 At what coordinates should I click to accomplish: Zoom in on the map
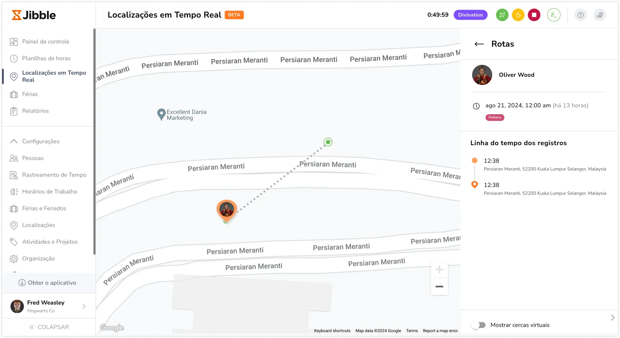click(x=439, y=269)
